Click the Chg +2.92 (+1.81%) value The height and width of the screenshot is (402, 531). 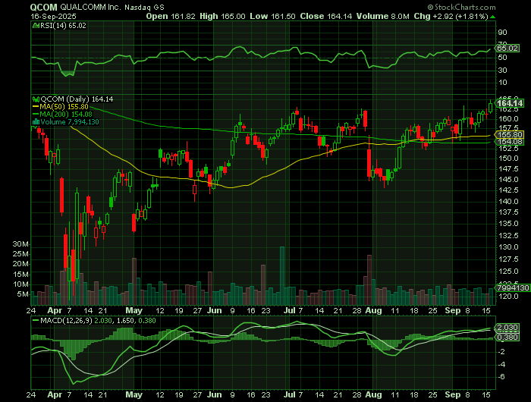coord(461,16)
